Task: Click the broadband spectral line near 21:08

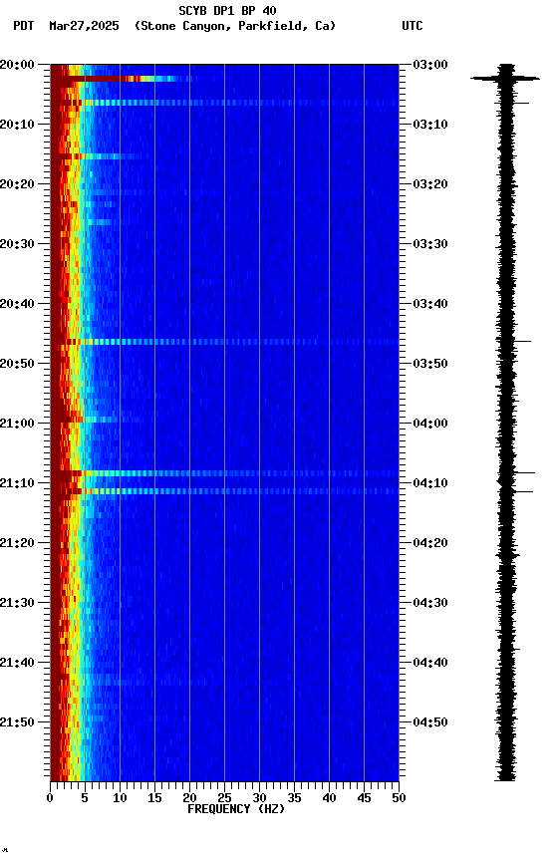Action: tap(224, 473)
